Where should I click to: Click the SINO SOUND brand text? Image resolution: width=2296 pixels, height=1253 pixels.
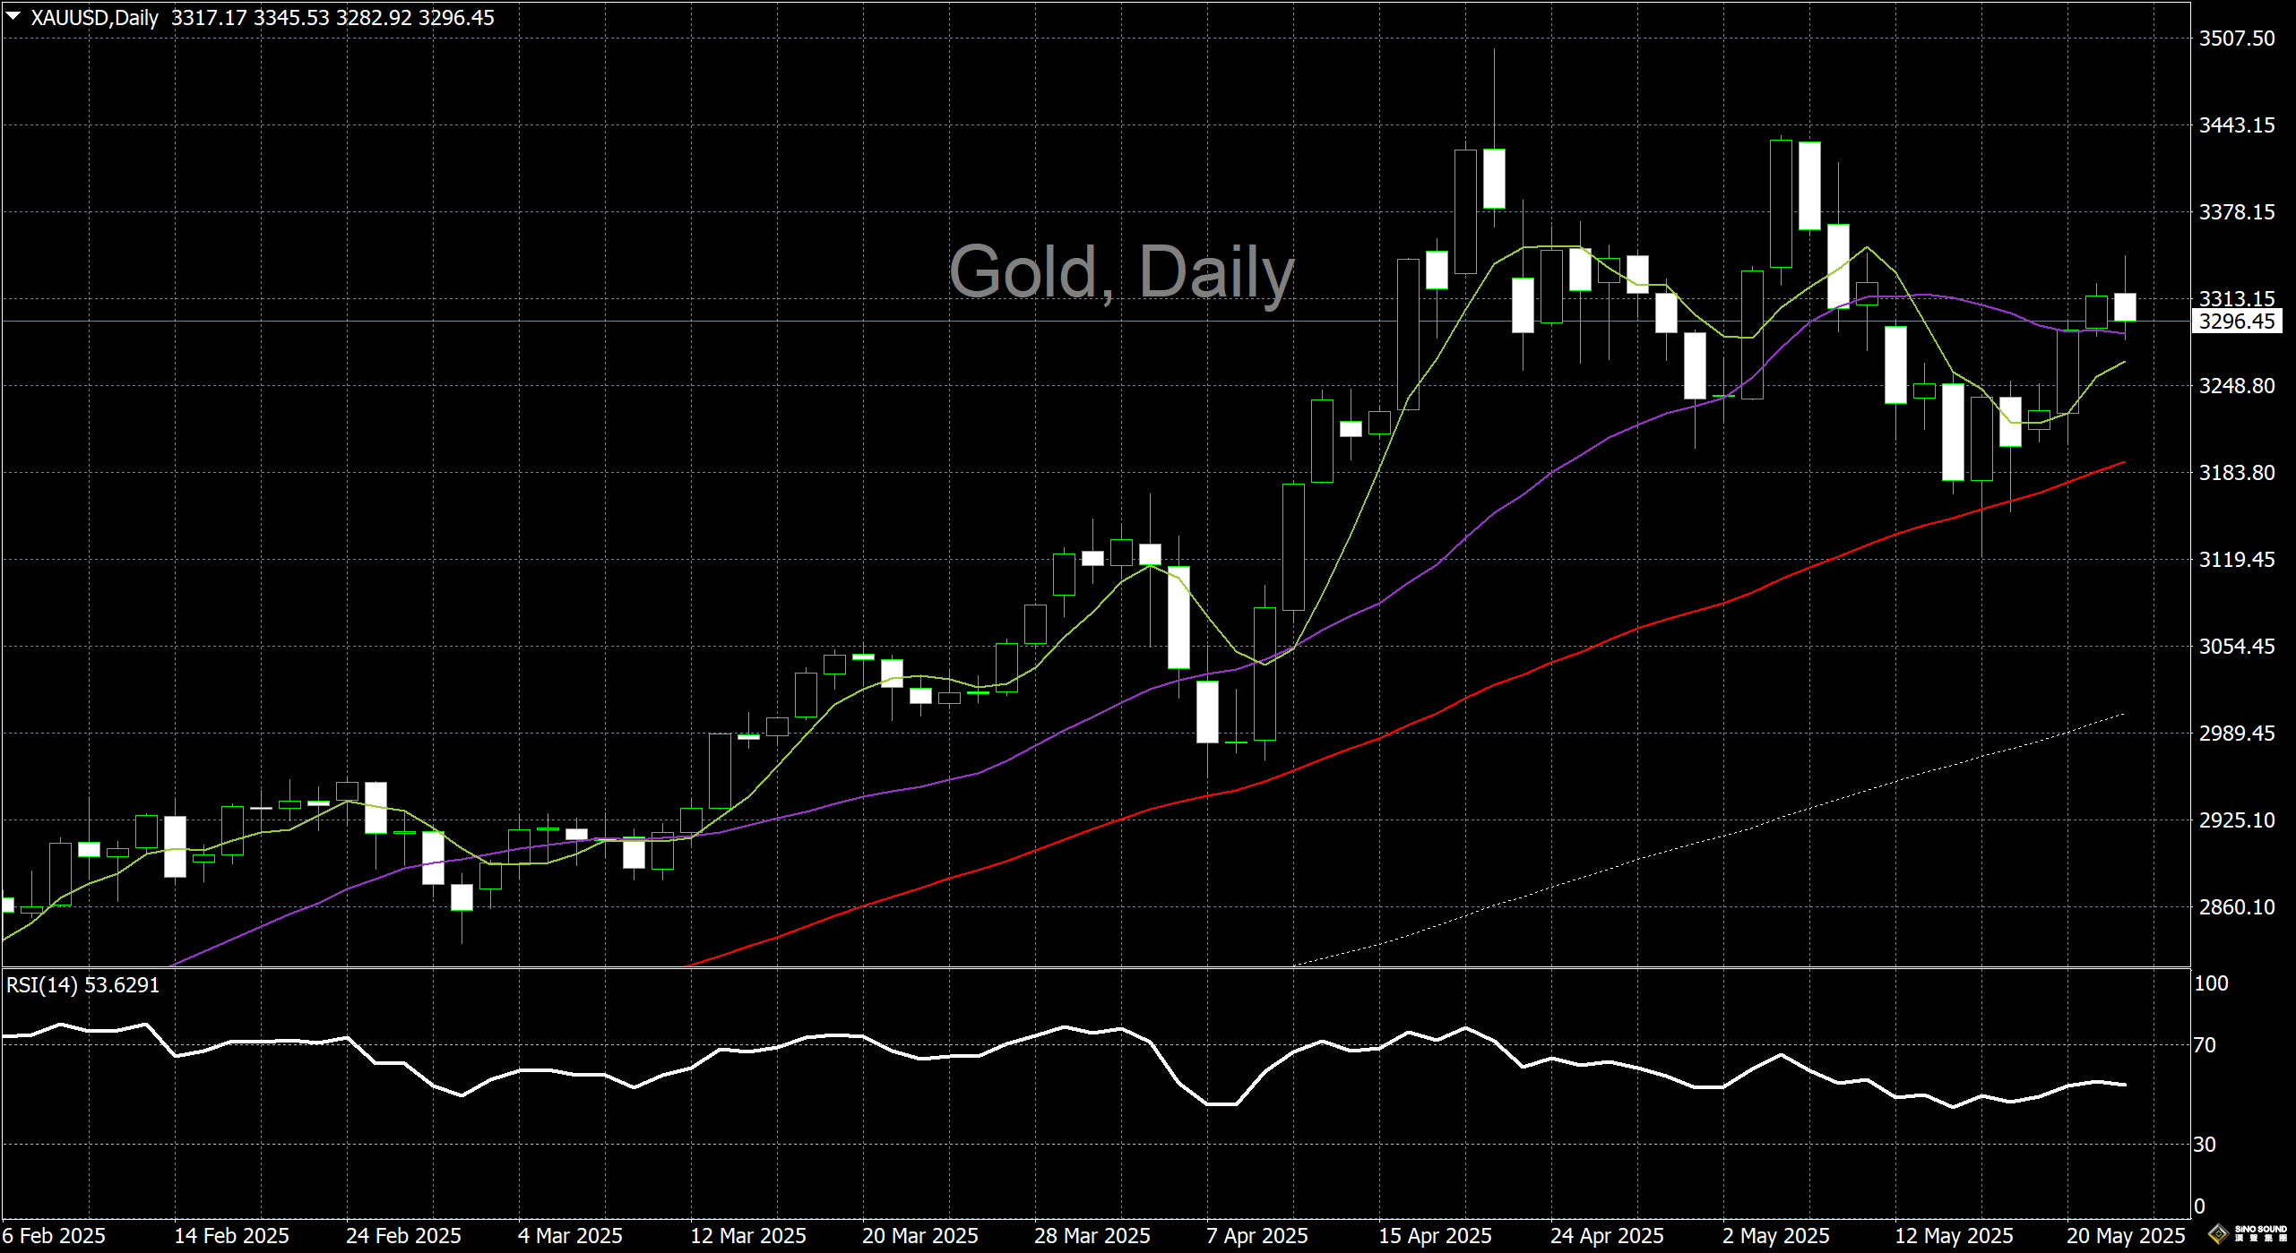click(2261, 1230)
